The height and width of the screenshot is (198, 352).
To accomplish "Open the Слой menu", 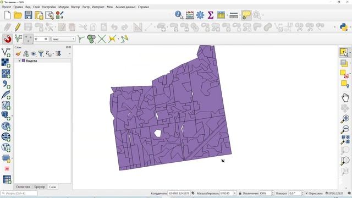I will (36, 7).
